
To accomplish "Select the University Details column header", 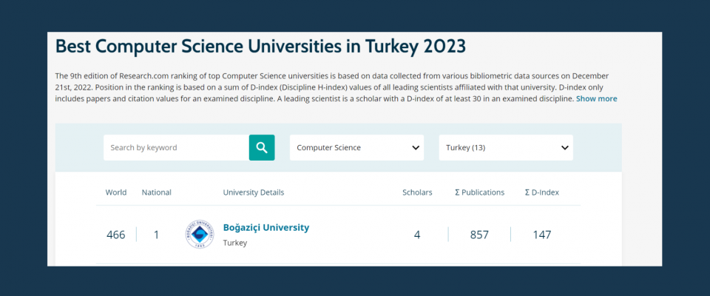I will 253,192.
